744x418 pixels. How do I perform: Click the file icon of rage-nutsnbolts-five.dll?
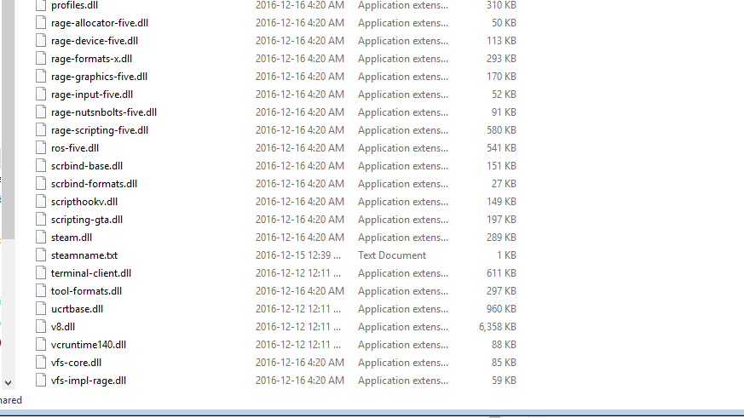click(41, 112)
